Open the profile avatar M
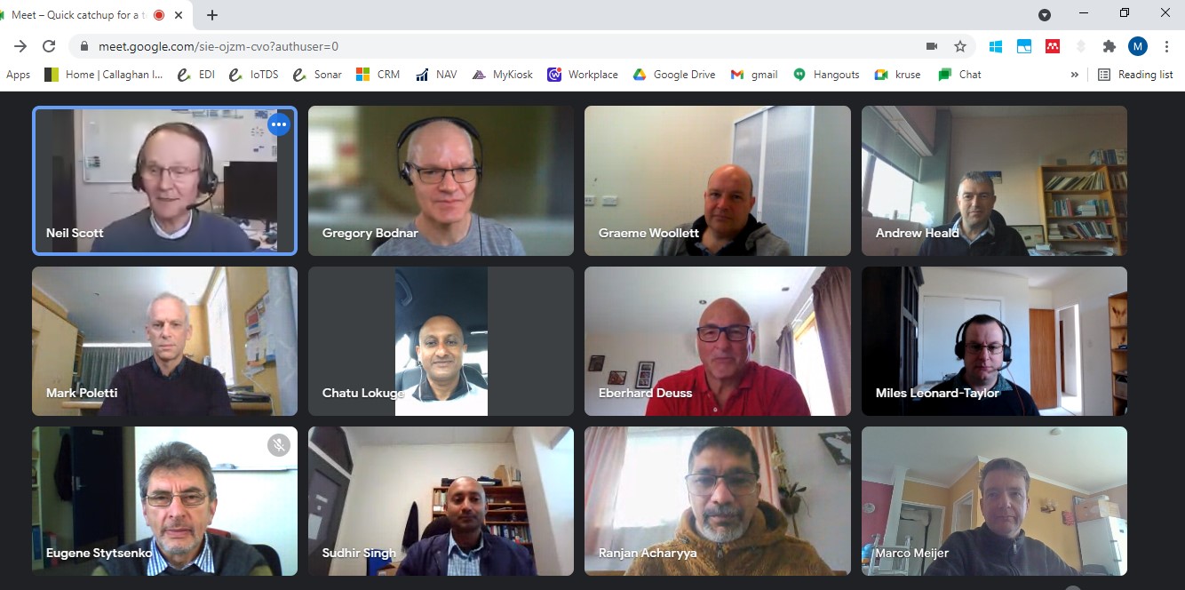Image resolution: width=1185 pixels, height=590 pixels. coord(1138,46)
